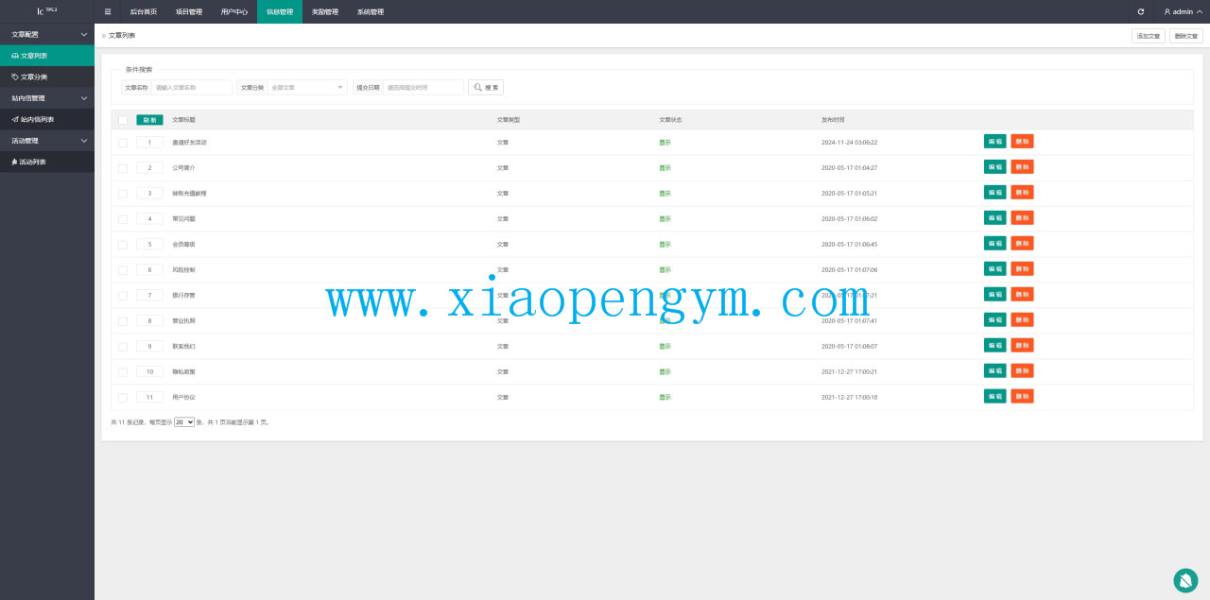Edit the 用户协议 article

point(994,397)
